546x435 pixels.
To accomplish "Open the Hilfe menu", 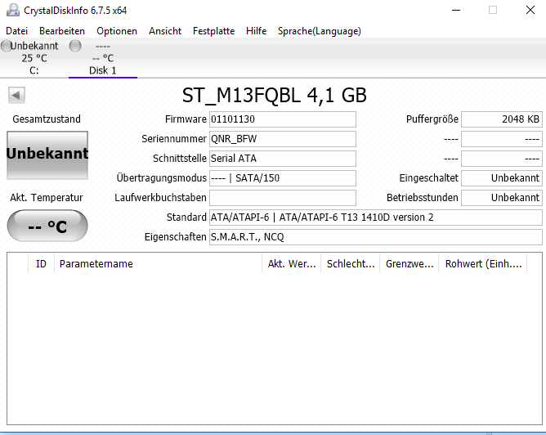I will (257, 31).
